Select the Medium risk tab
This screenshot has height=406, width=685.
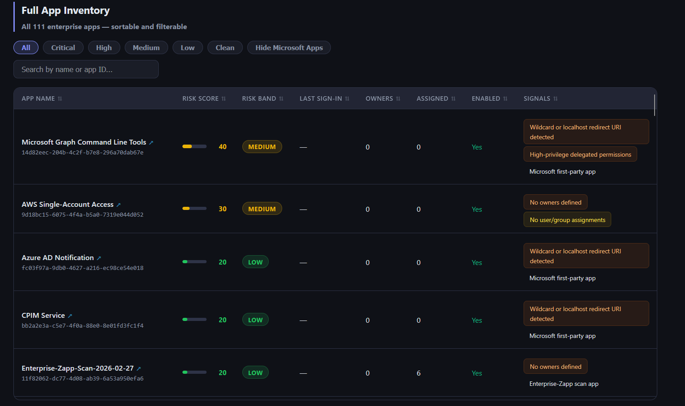pyautogui.click(x=146, y=47)
